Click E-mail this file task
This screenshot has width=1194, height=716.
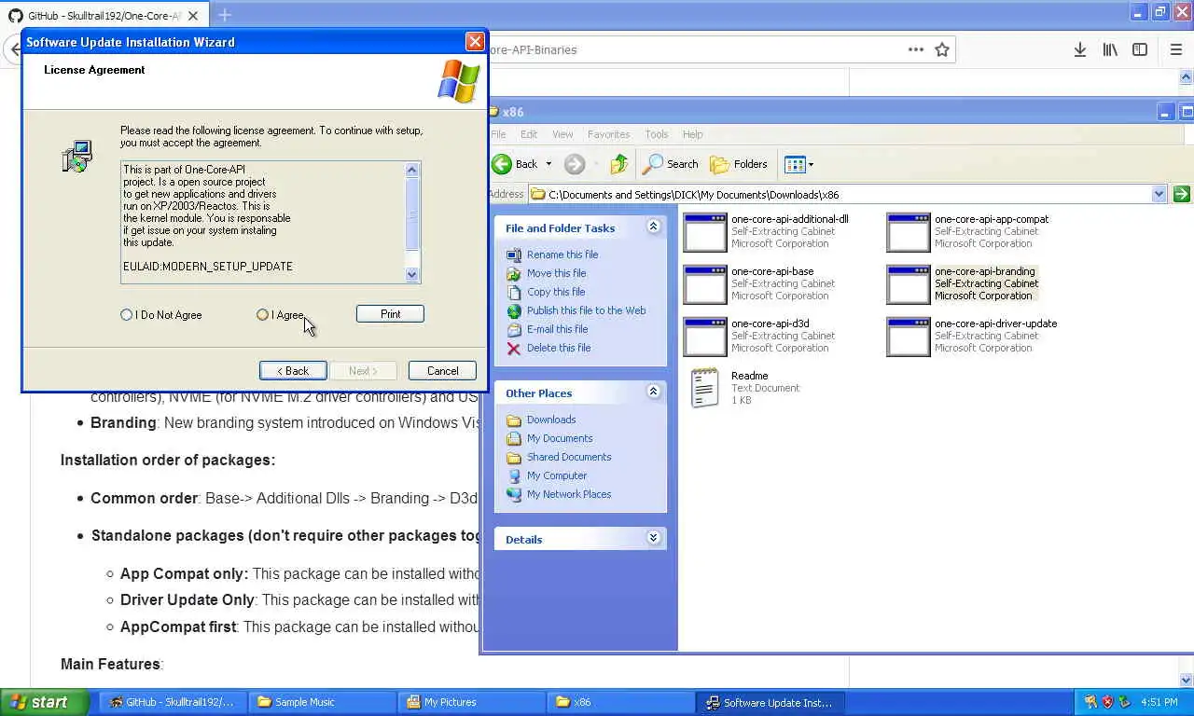click(x=557, y=329)
